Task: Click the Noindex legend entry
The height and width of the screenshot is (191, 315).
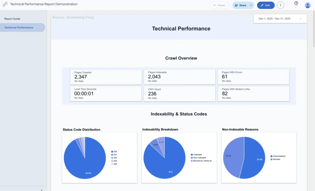Action: pos(275,159)
